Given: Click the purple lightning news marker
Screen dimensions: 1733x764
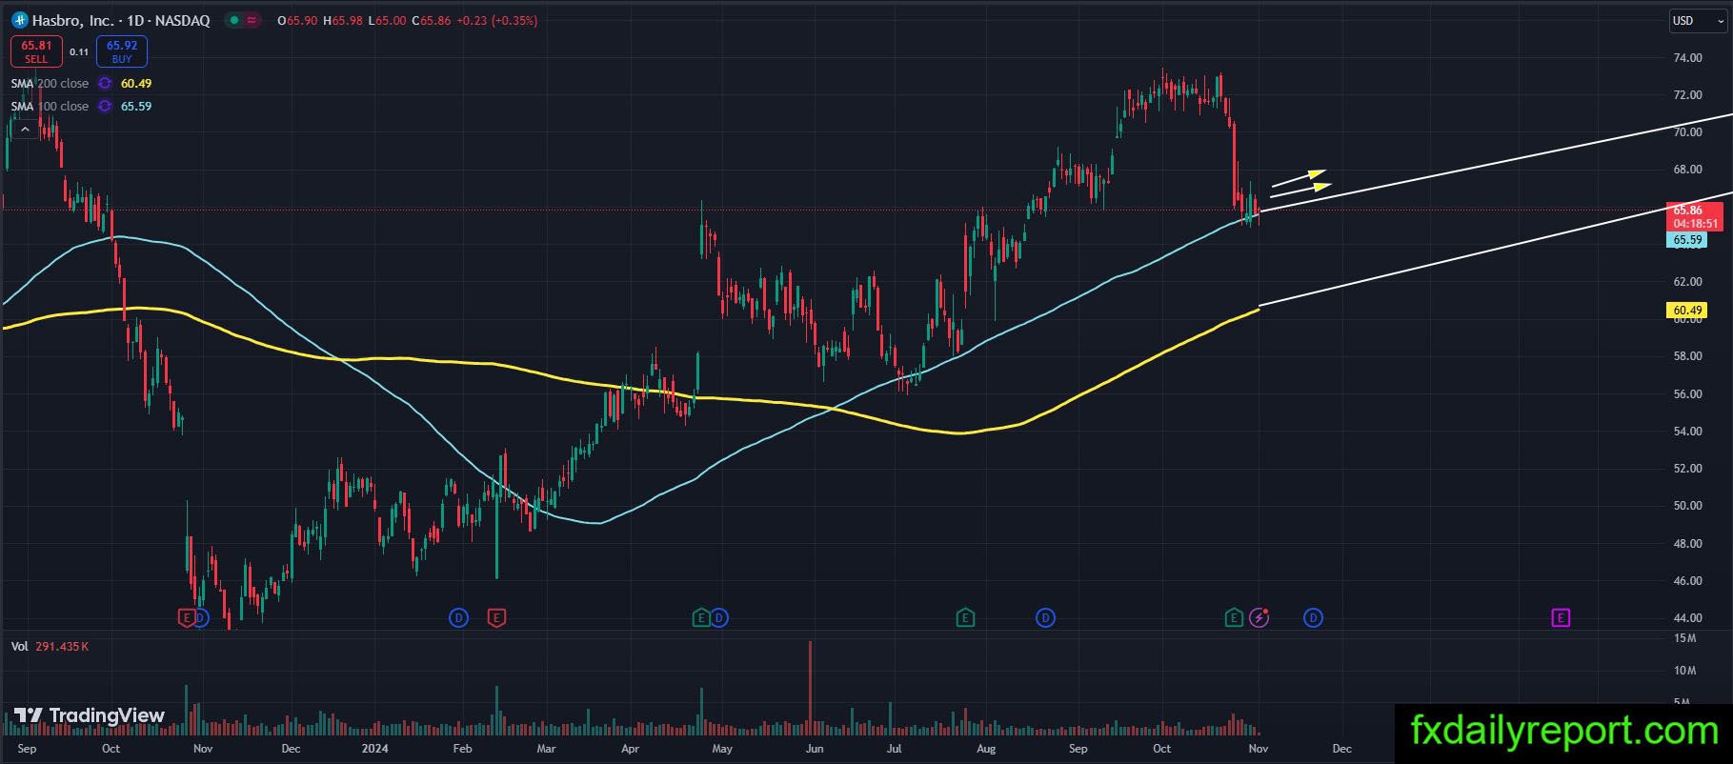Looking at the screenshot, I should 1259,618.
